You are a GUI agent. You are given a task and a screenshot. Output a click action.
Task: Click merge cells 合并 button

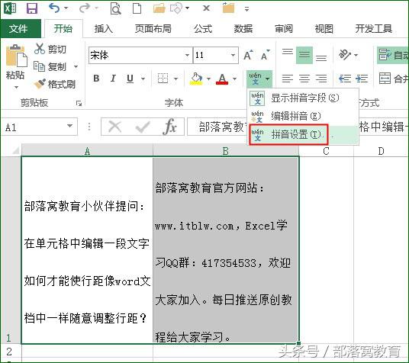coord(394,79)
